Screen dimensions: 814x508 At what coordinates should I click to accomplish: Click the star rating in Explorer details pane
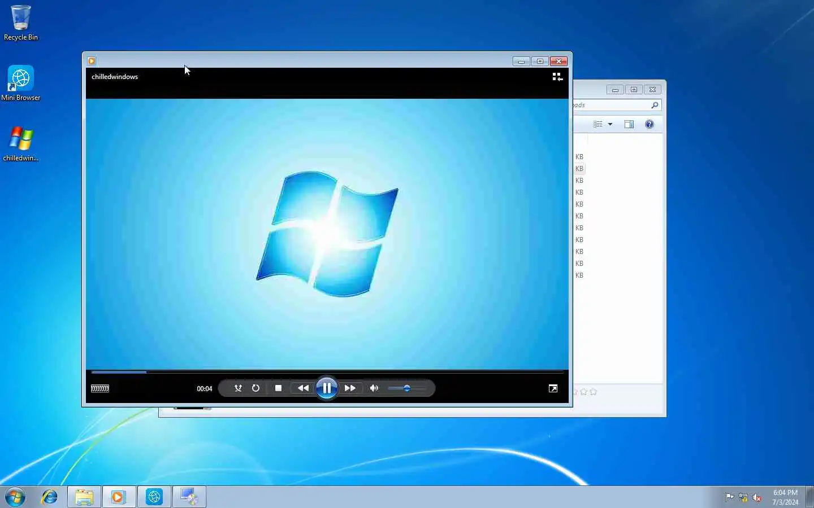(585, 392)
